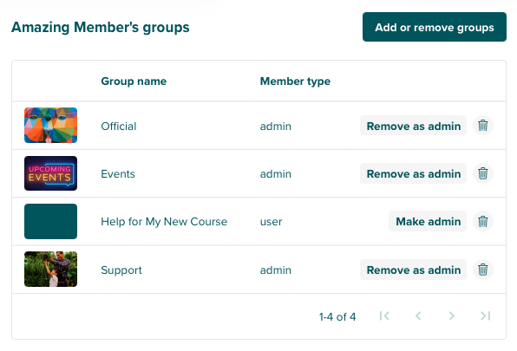Click the Add or remove groups button
This screenshot has height=351, width=517.
coord(435,27)
